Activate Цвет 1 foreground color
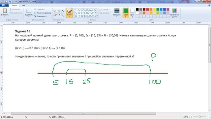This screenshot has width=211, height=119. tap(126, 13)
